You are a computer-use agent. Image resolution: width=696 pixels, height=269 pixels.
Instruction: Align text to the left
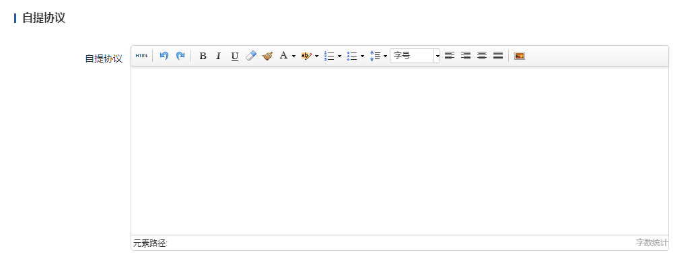pos(450,56)
